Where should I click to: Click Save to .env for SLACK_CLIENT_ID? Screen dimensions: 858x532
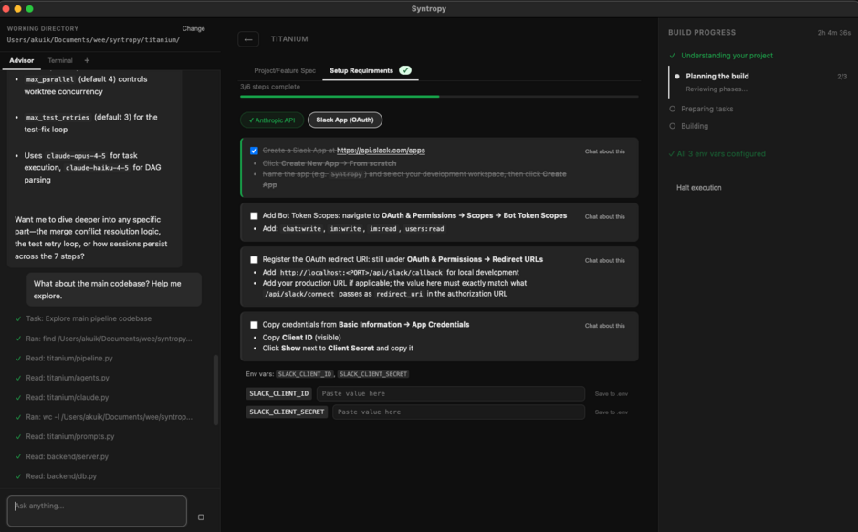click(612, 394)
